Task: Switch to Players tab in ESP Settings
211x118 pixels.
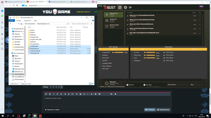Action: click(113, 49)
